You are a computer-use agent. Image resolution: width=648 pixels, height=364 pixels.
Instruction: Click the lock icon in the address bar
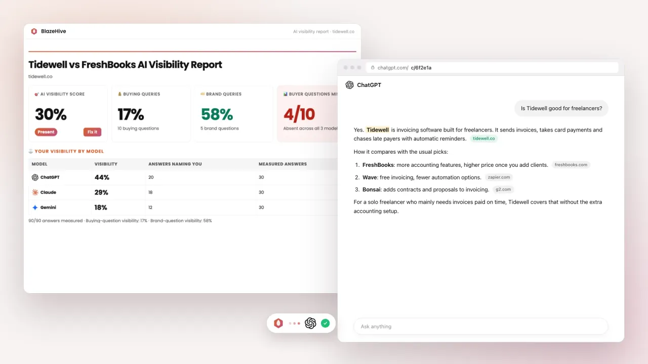pos(373,68)
